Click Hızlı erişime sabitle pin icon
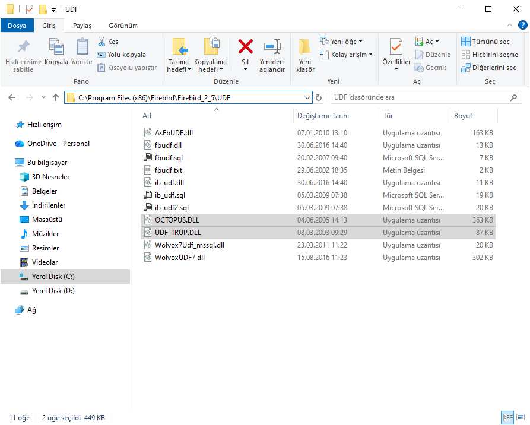Screen dimensions: 530x425 click(23, 47)
